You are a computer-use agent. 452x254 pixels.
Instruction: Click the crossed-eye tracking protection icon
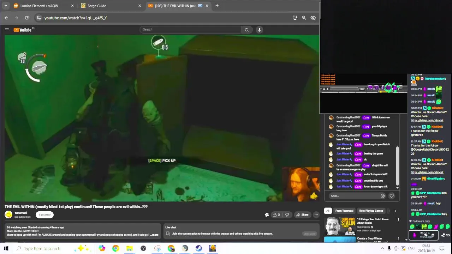[313, 18]
